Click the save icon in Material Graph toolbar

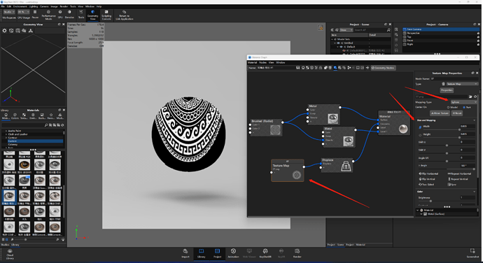click(x=298, y=68)
